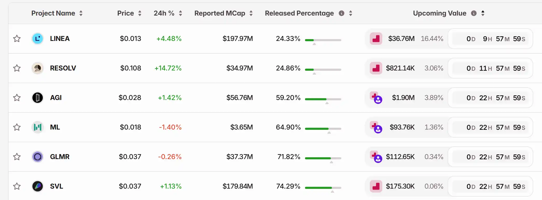Open Released Percentage info tooltip icon

point(342,13)
